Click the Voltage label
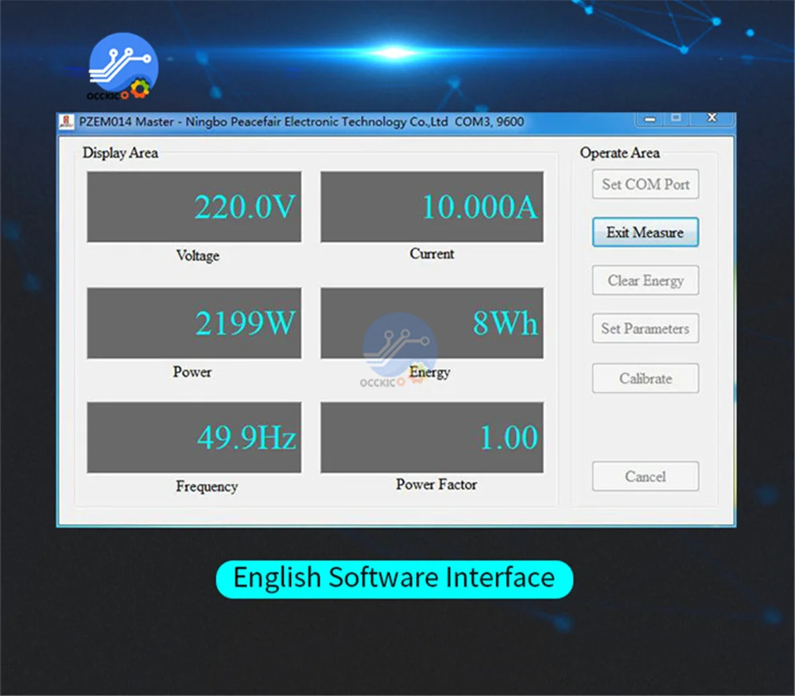Screen dimensions: 795x696 [x=198, y=255]
